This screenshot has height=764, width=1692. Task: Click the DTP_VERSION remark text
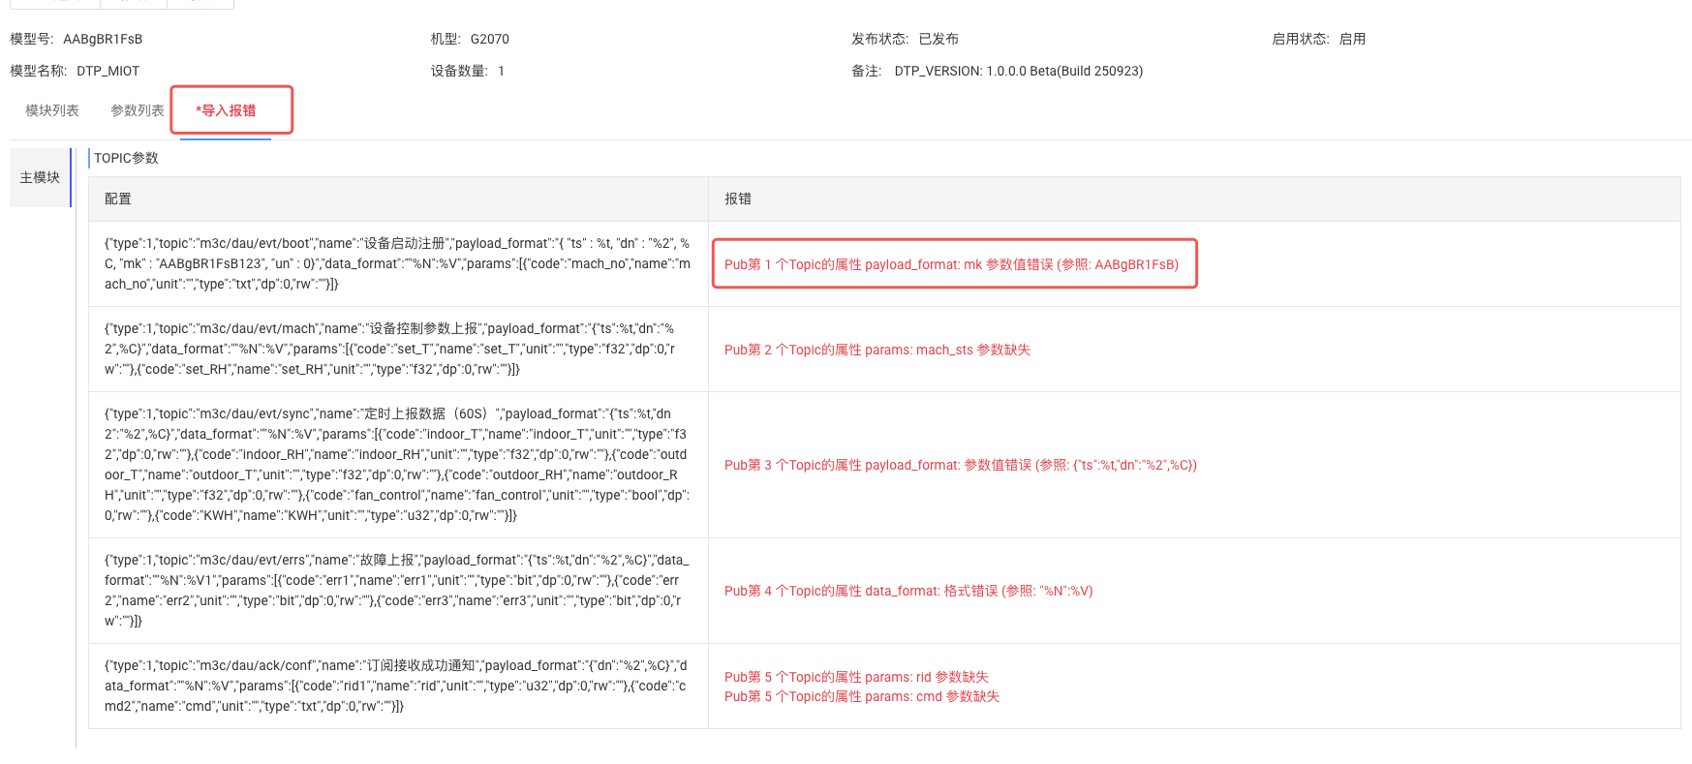[x=1018, y=71]
